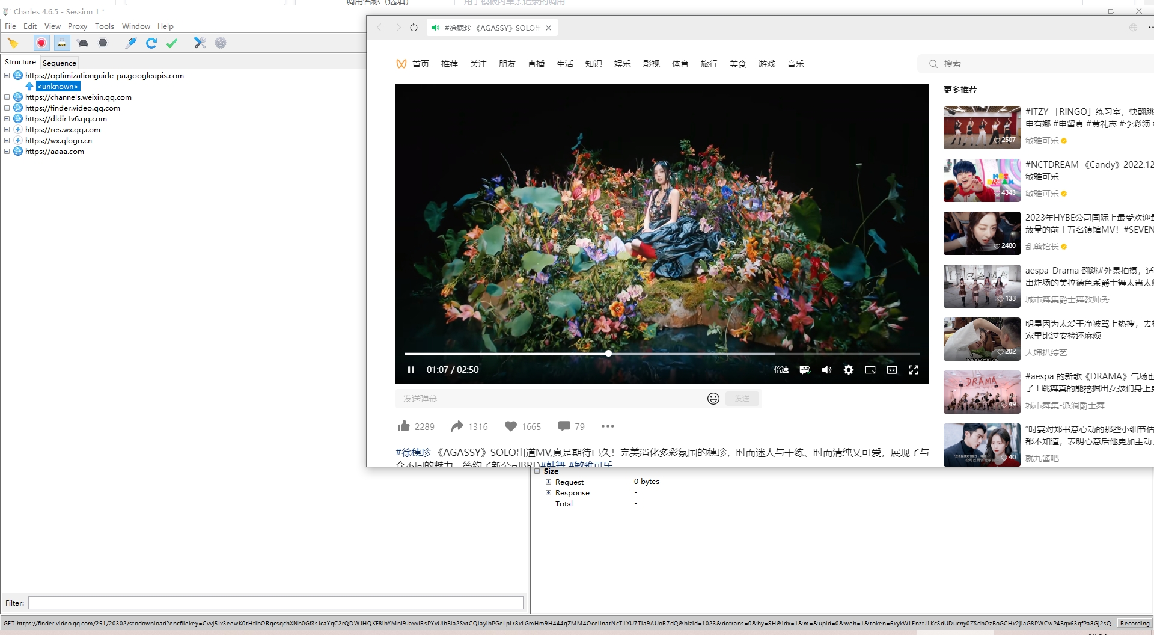
Task: Expand the Request size row
Action: 548,482
